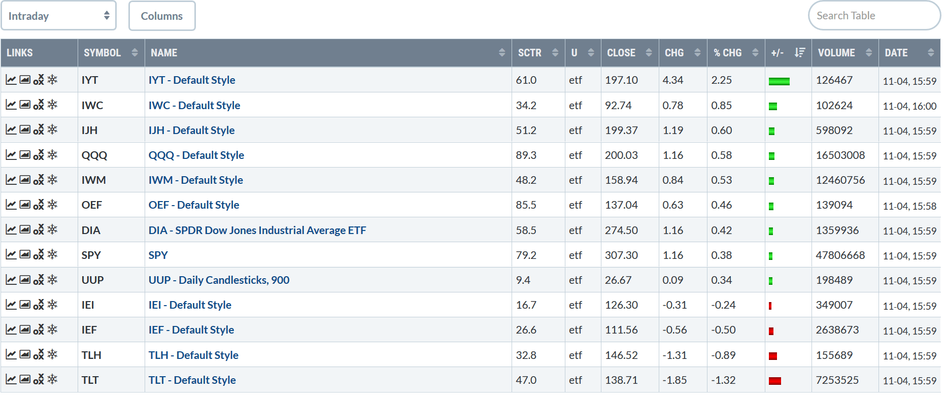The image size is (946, 396).
Task: Open point & figure icon for QQQ row
Action: pyautogui.click(x=39, y=155)
